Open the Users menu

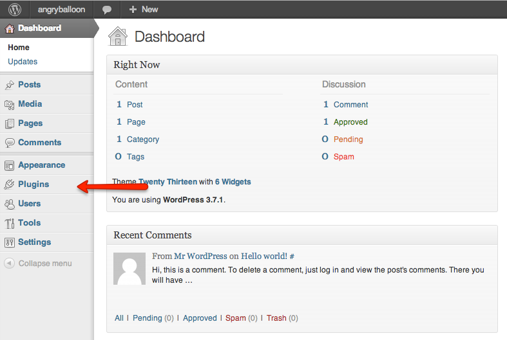click(x=30, y=204)
